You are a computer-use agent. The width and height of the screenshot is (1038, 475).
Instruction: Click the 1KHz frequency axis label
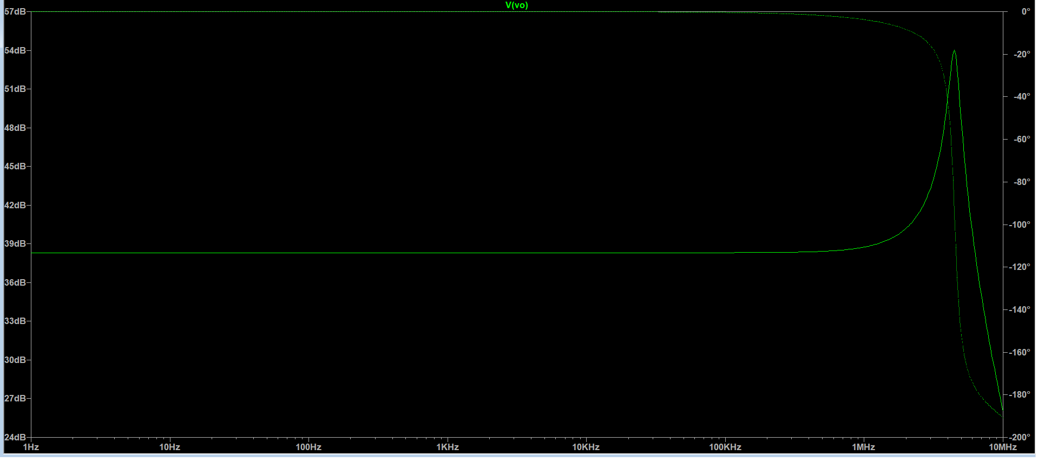click(448, 447)
